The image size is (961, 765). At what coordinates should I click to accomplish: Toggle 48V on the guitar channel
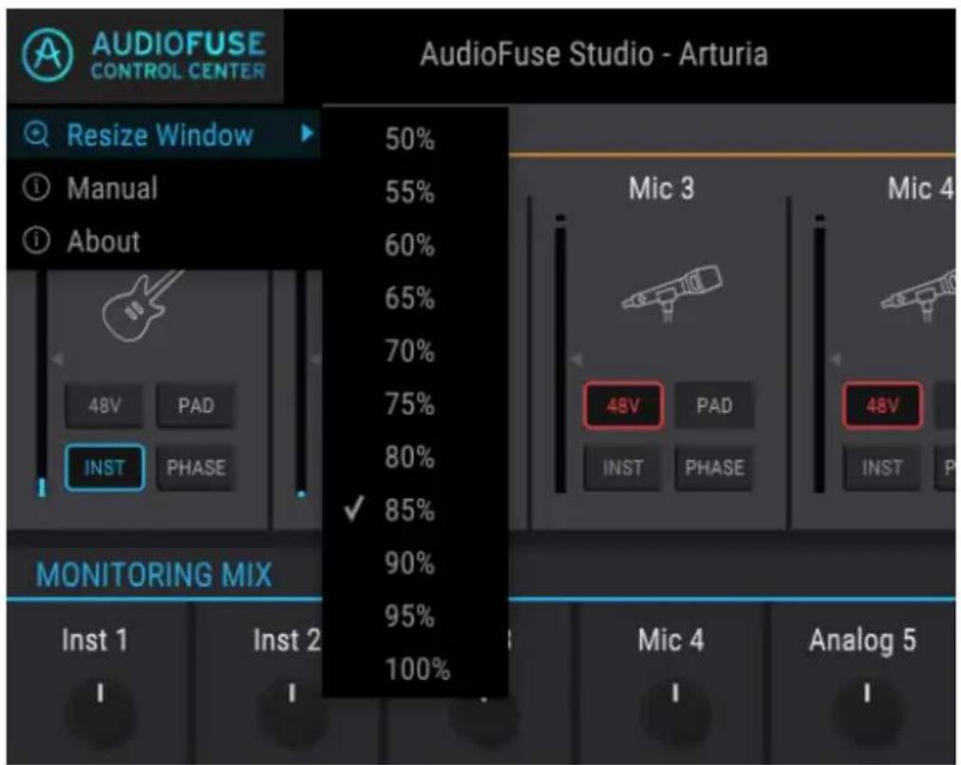point(104,405)
